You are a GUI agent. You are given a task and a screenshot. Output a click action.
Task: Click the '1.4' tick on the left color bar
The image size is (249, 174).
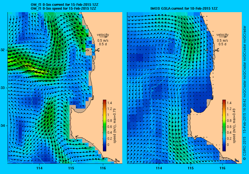point(110,103)
